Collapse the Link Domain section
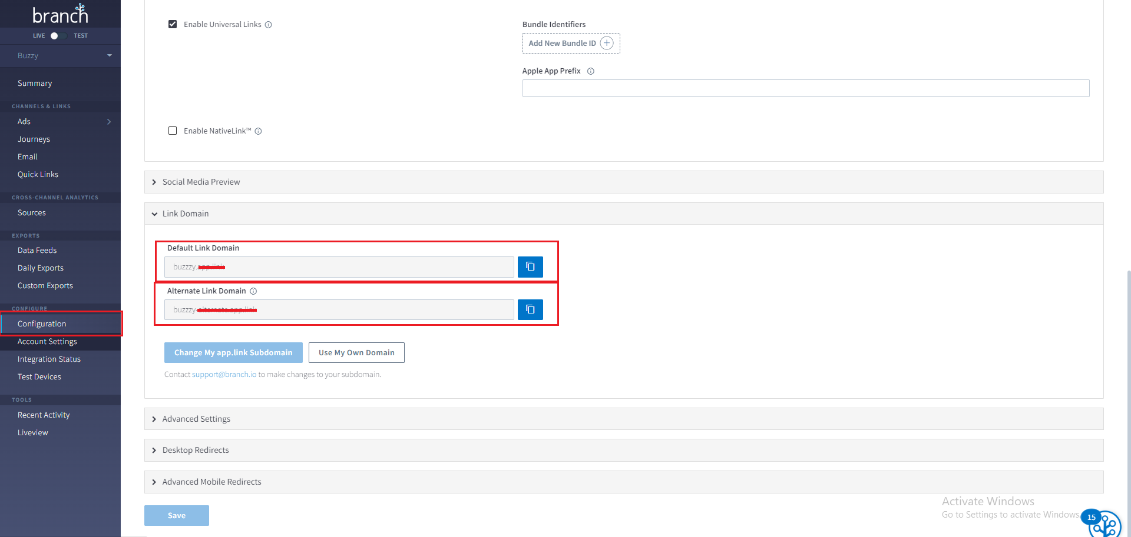 pos(185,214)
